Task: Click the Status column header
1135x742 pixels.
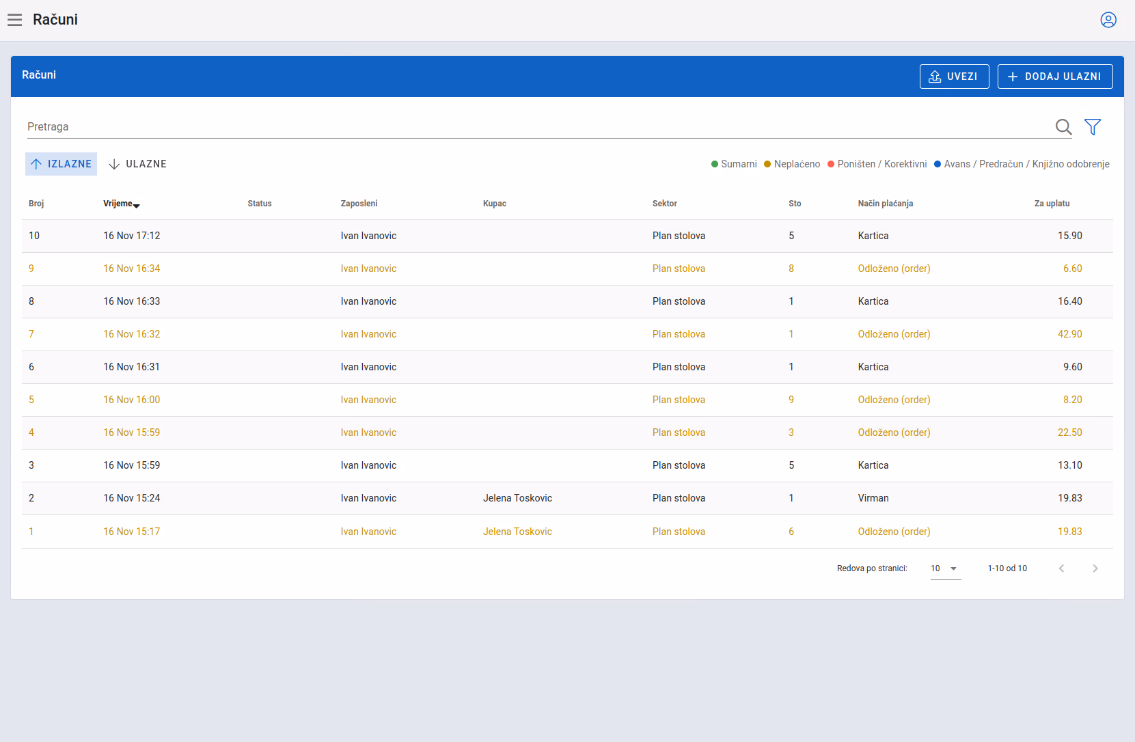Action: coord(260,204)
